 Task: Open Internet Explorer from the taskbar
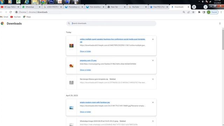27,2
